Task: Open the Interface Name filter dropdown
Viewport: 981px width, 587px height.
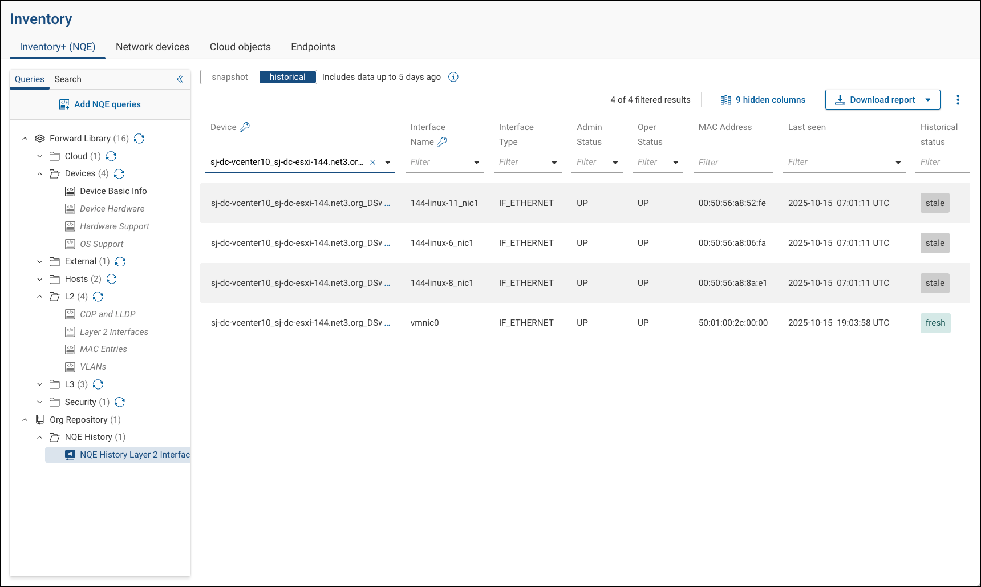Action: [x=477, y=162]
